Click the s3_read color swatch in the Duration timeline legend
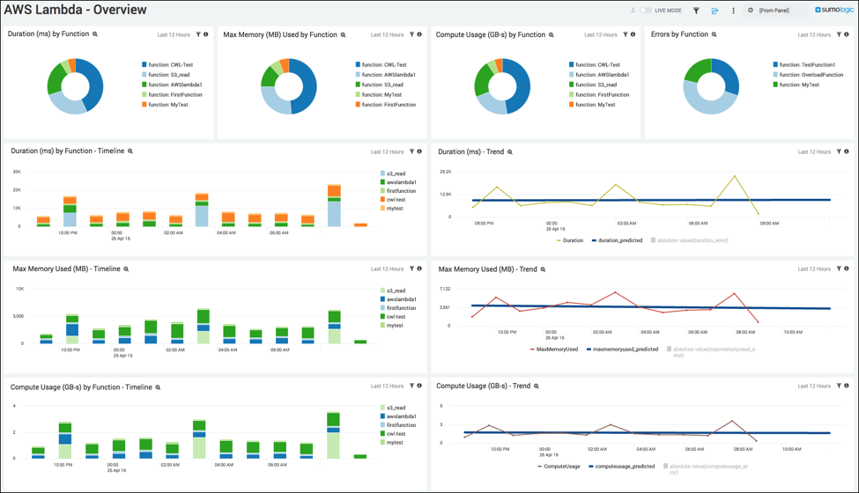859x493 pixels. (383, 173)
